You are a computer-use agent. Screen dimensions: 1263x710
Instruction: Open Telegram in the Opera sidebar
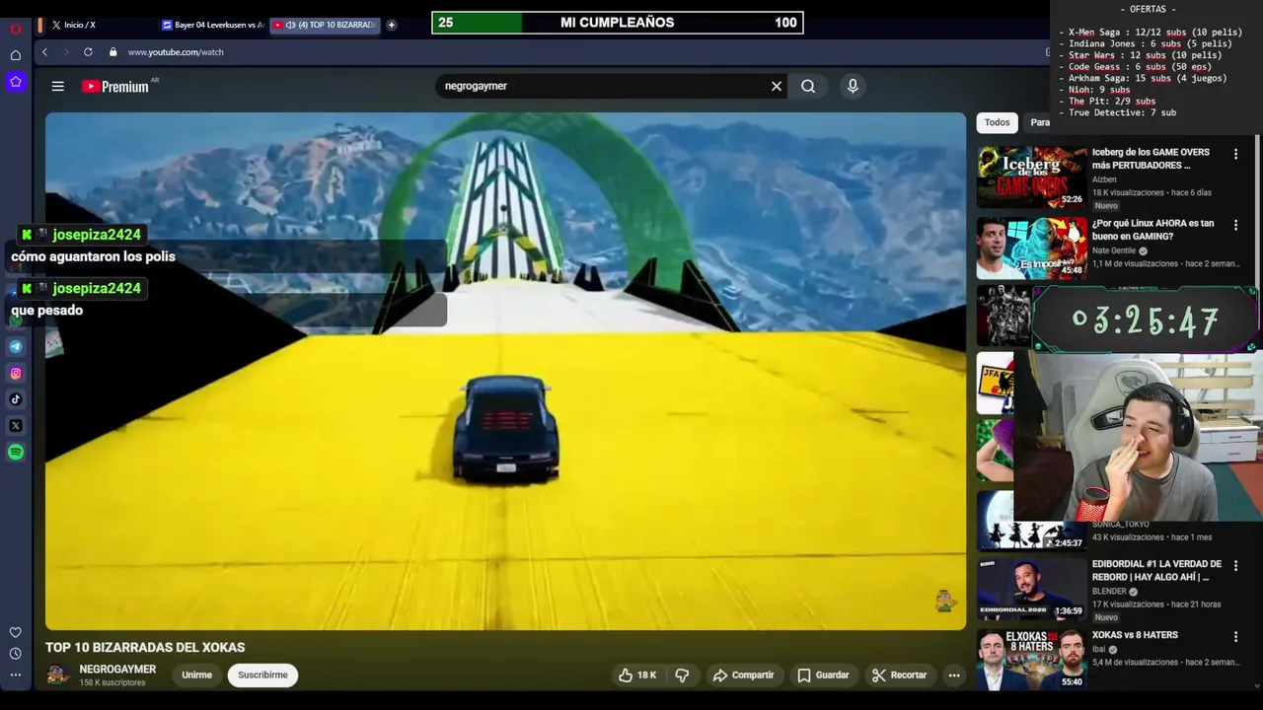16,346
